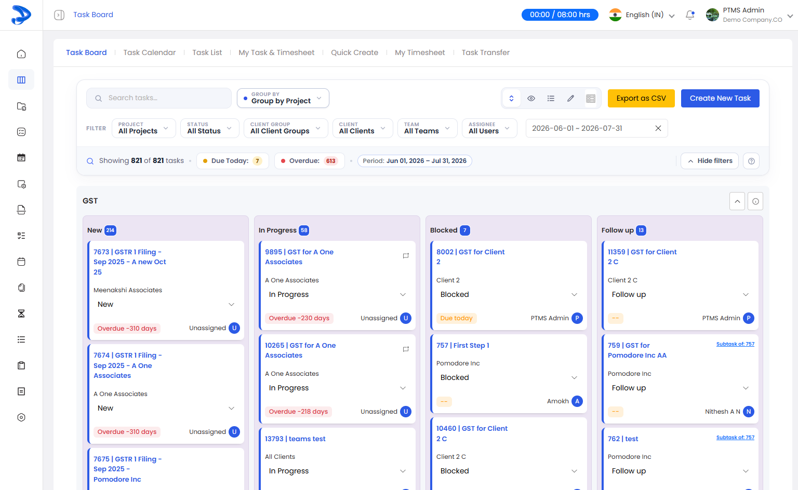Click the Due Today 7 chip
The height and width of the screenshot is (490, 798).
pyautogui.click(x=233, y=161)
